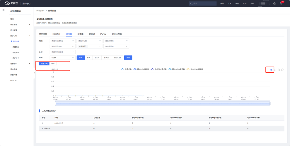Toggle 静态https请求数 legend series
Image resolution: width=290 pixels, height=146 pixels.
click(177, 69)
